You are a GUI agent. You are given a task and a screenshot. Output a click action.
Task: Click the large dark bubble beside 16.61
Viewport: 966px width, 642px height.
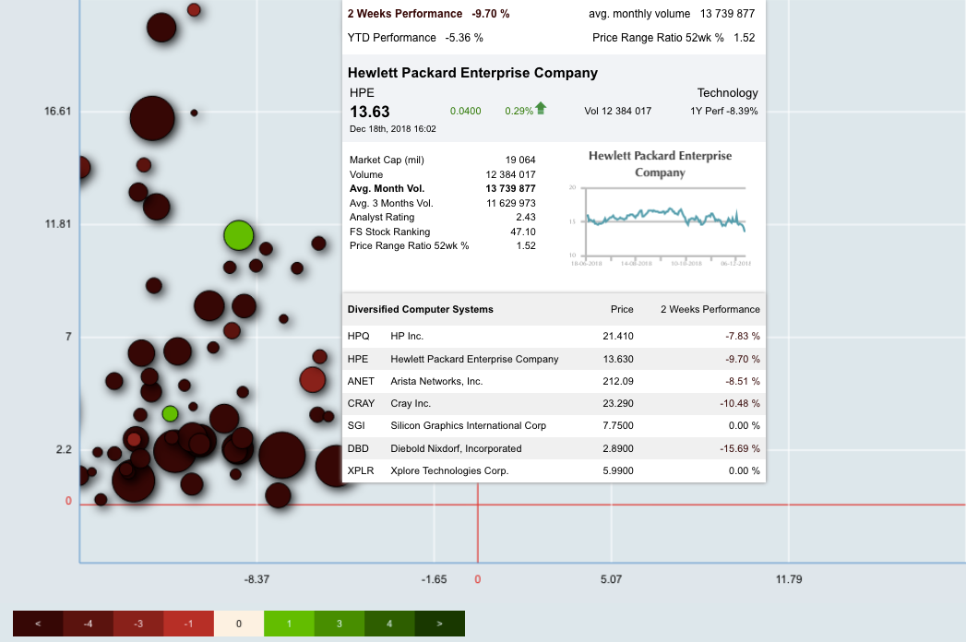coord(152,118)
